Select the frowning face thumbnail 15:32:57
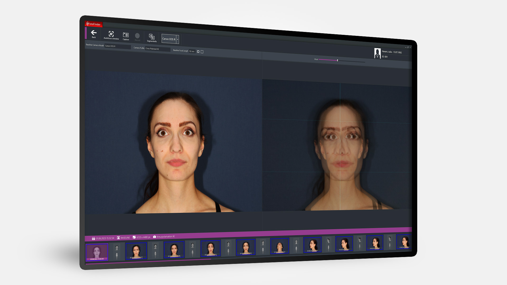The width and height of the screenshot is (507, 285). coord(136,251)
